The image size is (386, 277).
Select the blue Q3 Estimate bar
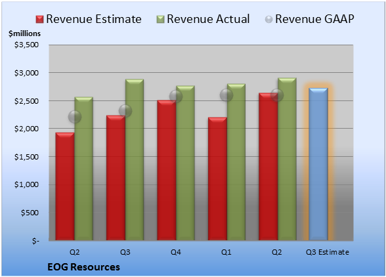click(318, 164)
